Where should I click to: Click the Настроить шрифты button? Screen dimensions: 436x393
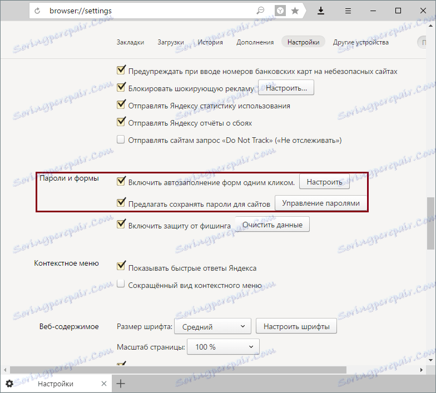coord(296,326)
